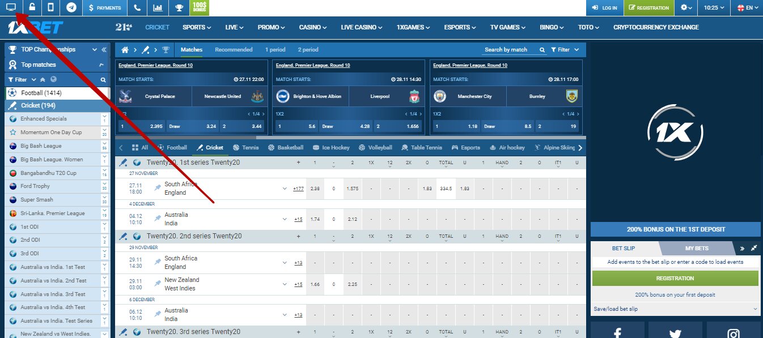Open the settings gear menu
The width and height of the screenshot is (763, 338).
[x=686, y=8]
